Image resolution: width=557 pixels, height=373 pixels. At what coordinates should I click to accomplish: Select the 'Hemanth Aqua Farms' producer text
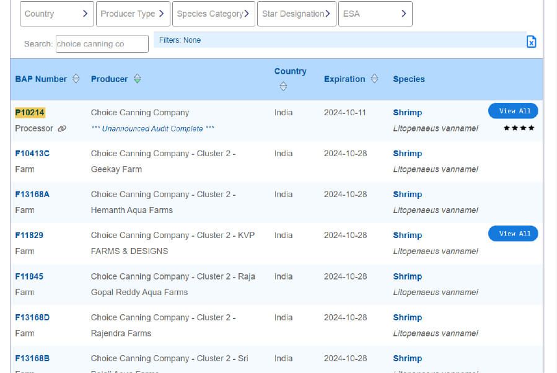point(132,210)
